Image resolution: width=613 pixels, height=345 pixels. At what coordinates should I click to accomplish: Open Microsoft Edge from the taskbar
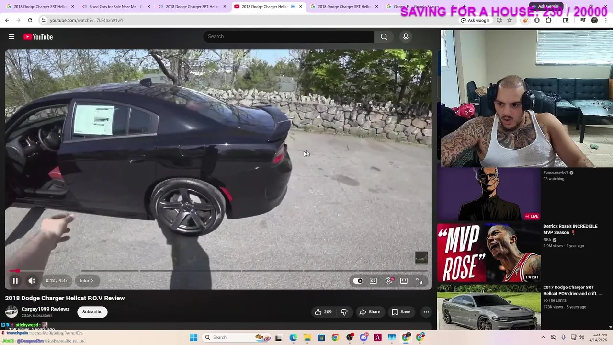click(x=293, y=337)
